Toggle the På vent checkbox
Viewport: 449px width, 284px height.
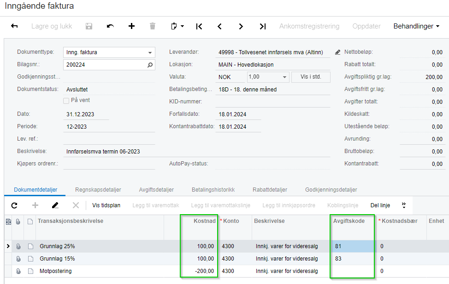point(66,101)
